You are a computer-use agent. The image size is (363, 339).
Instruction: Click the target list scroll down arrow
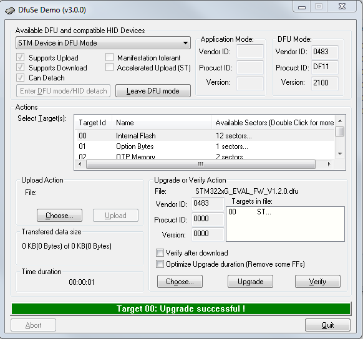(x=340, y=154)
